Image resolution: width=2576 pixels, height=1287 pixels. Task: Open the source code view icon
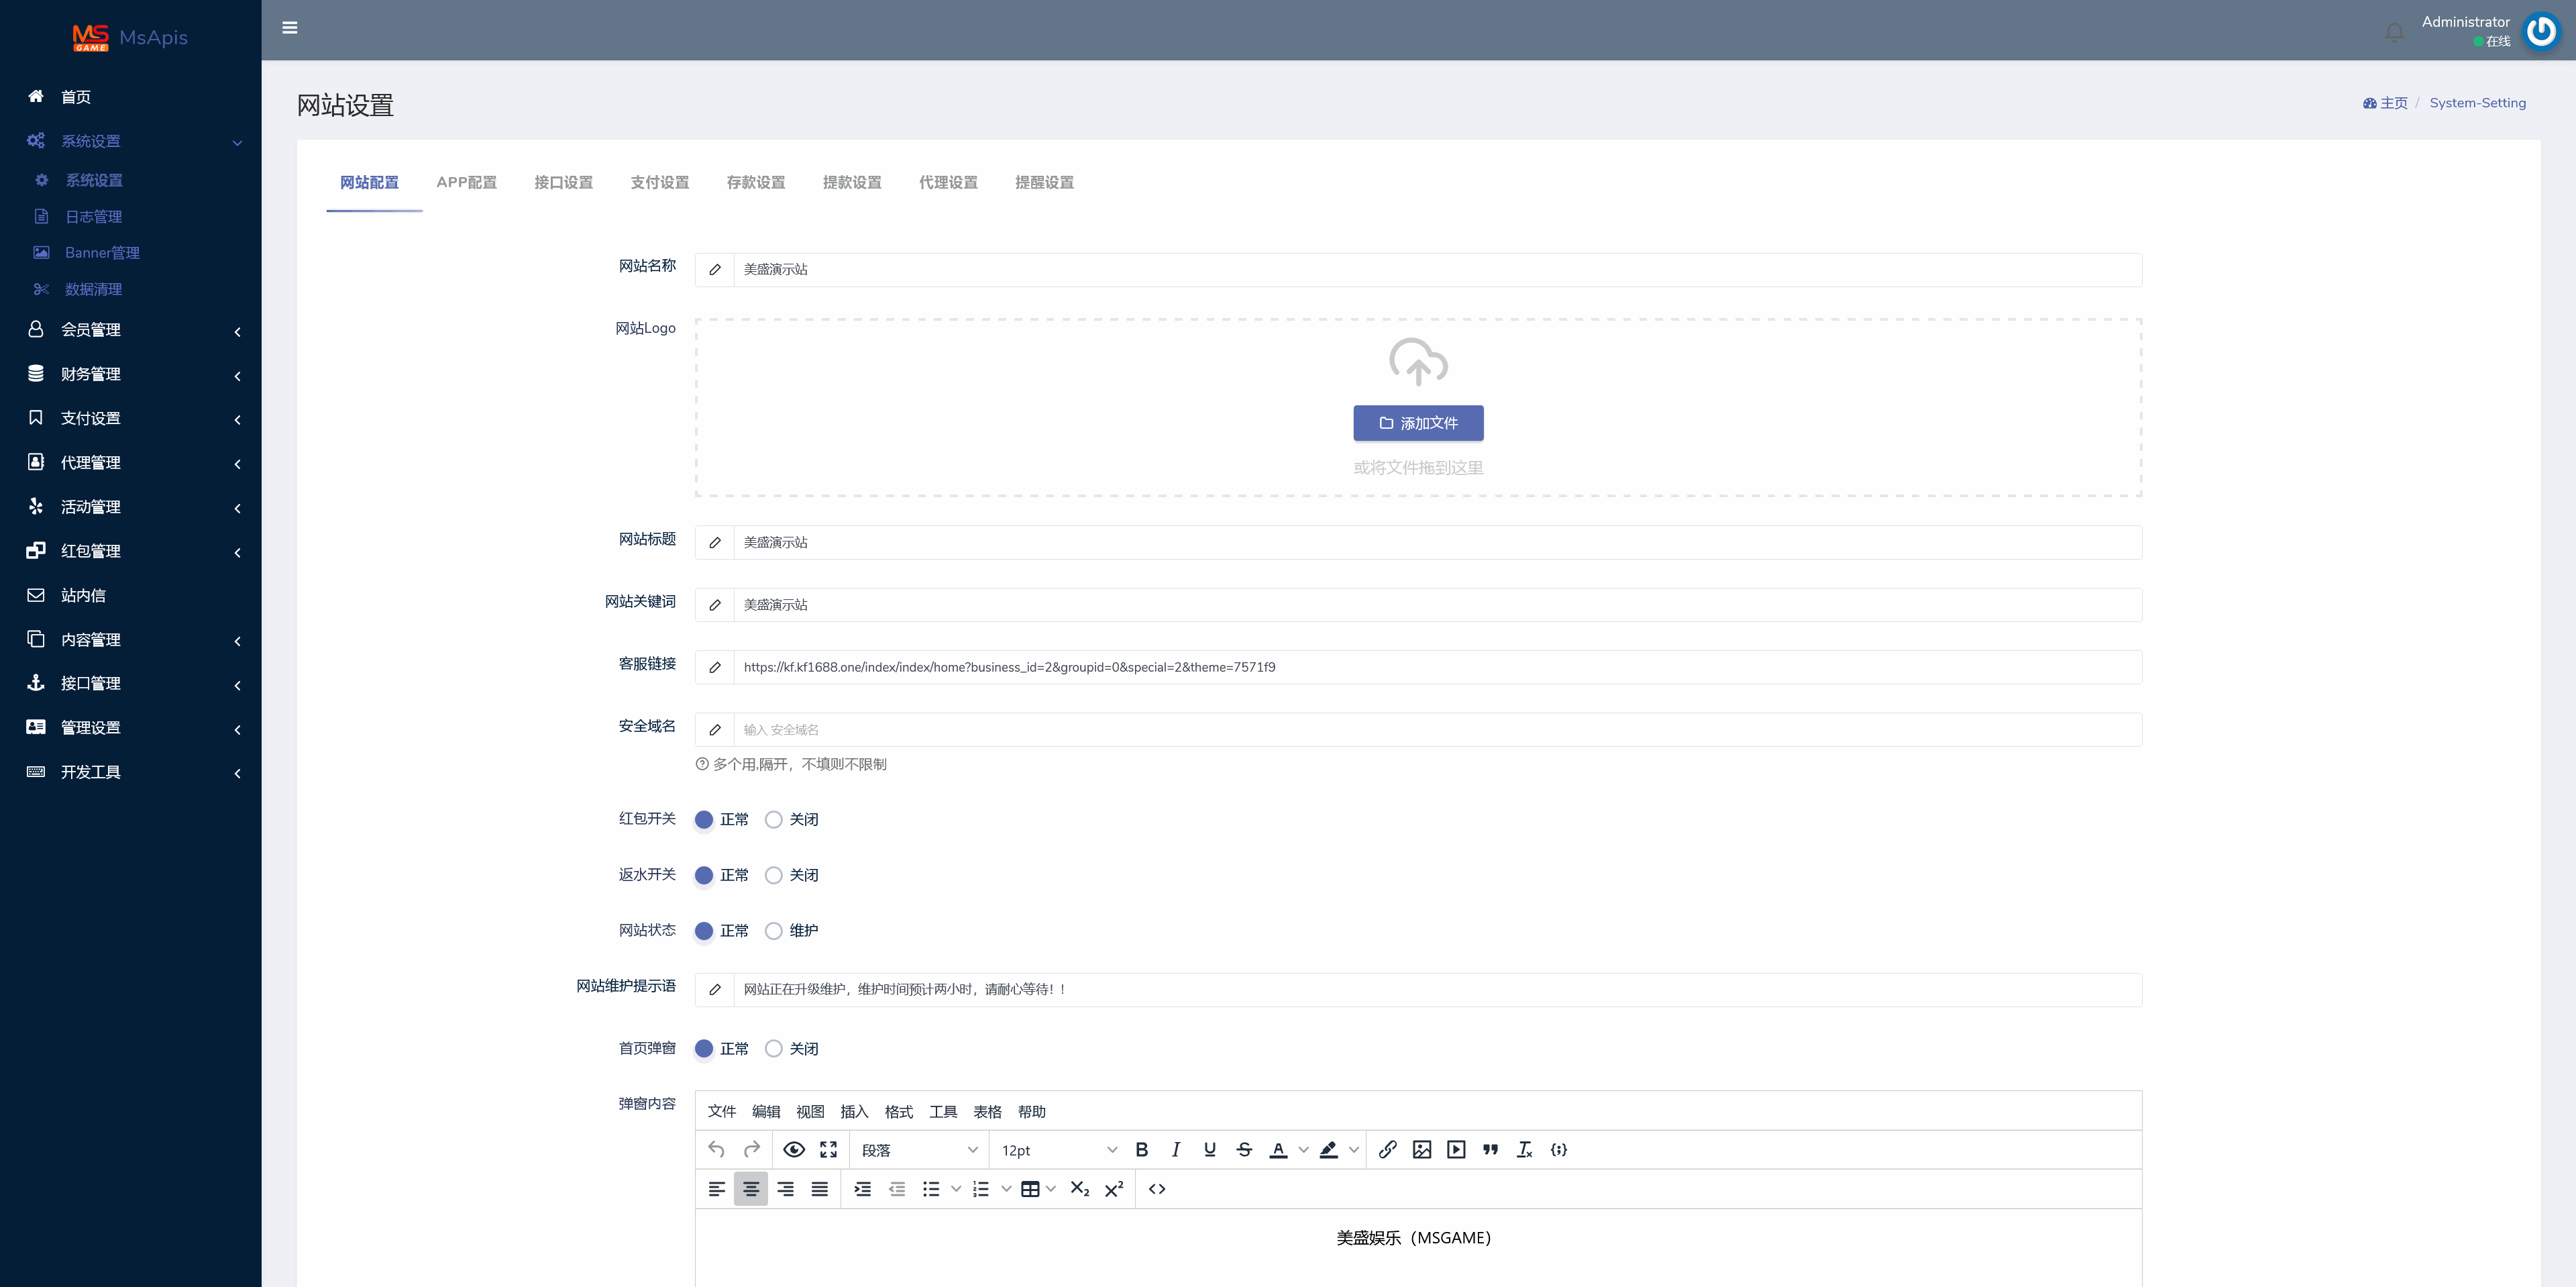click(1157, 1188)
